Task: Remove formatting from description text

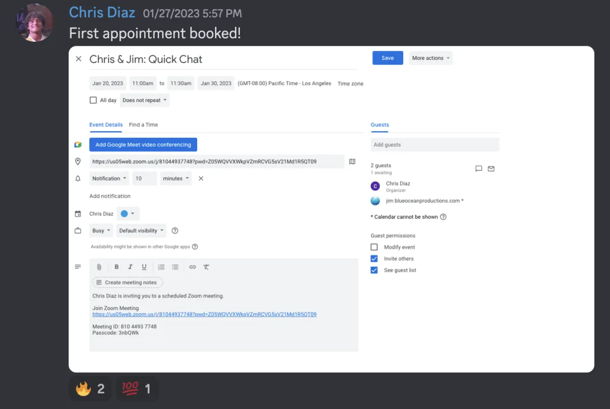Action: tap(206, 267)
